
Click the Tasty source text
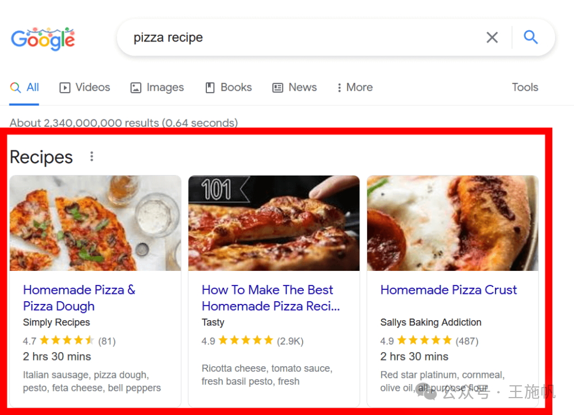[x=212, y=322]
